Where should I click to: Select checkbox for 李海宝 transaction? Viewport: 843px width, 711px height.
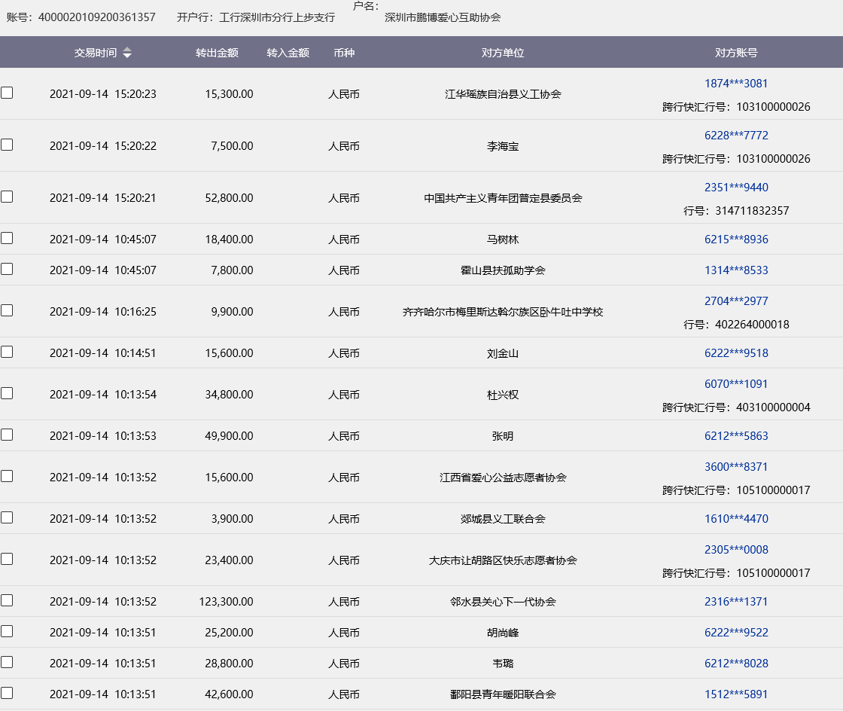tap(7, 145)
